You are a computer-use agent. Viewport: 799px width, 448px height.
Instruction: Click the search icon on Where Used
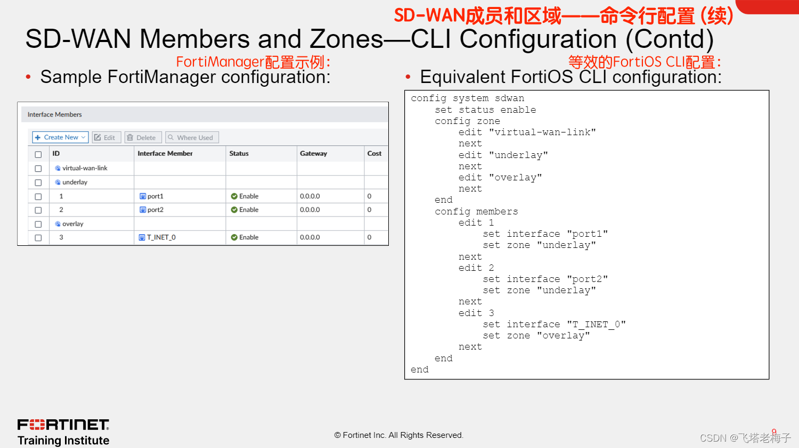[x=171, y=137]
